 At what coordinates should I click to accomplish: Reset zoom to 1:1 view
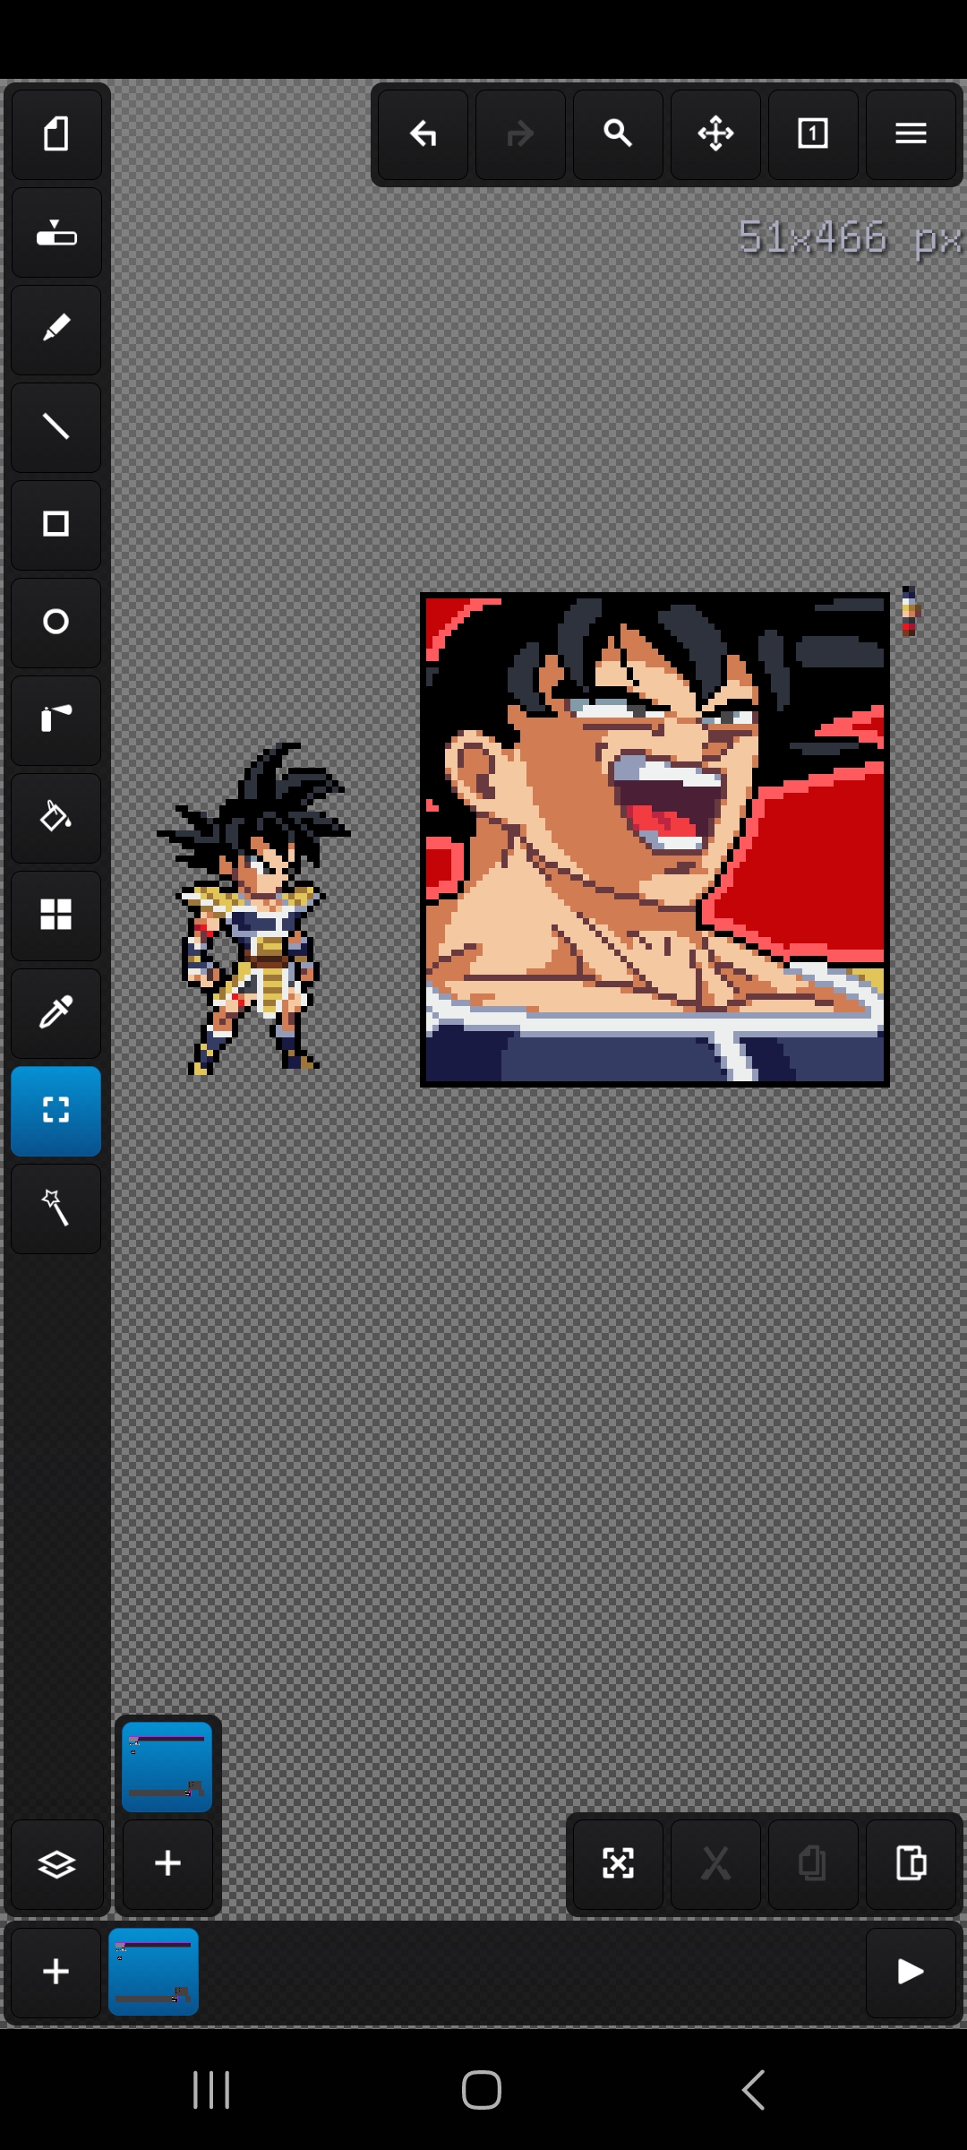(813, 134)
